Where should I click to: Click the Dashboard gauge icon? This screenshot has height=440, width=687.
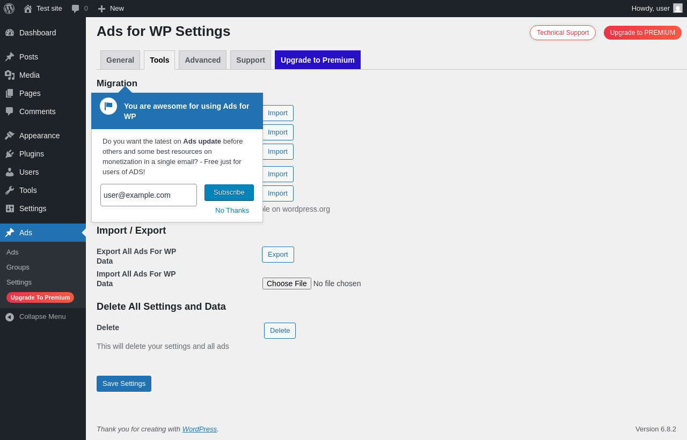click(10, 33)
